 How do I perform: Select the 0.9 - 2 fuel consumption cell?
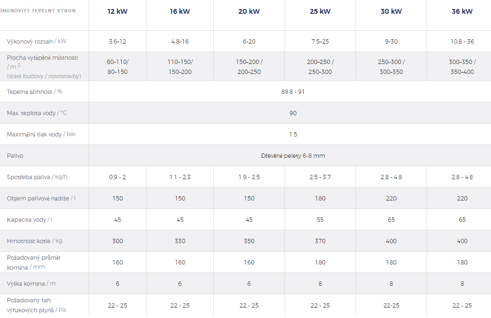coord(118,177)
